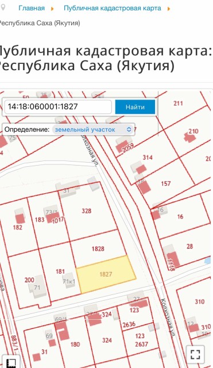Image resolution: width=213 pixels, height=368 pixels.
Task: Toggle fullscreen map view icon
Action: [x=195, y=354]
